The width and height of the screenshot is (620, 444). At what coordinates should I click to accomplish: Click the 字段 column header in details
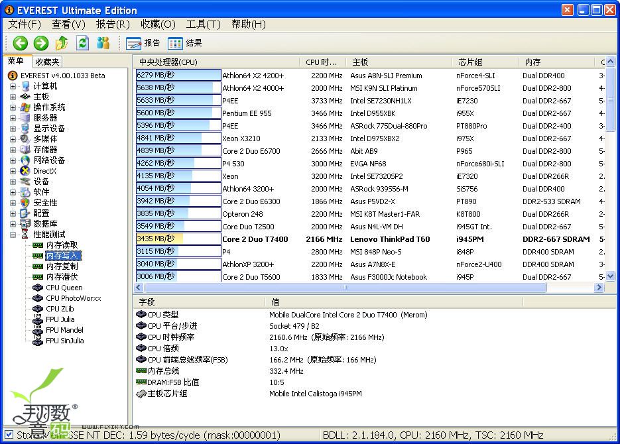(199, 302)
